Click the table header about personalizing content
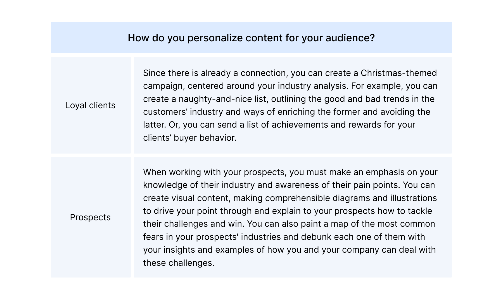Image resolution: width=503 pixels, height=299 pixels. 251,38
